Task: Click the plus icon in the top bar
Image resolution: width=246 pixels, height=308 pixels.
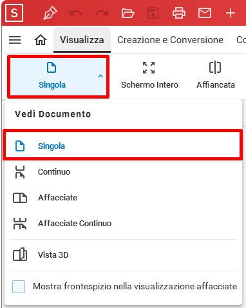Action: 231,13
